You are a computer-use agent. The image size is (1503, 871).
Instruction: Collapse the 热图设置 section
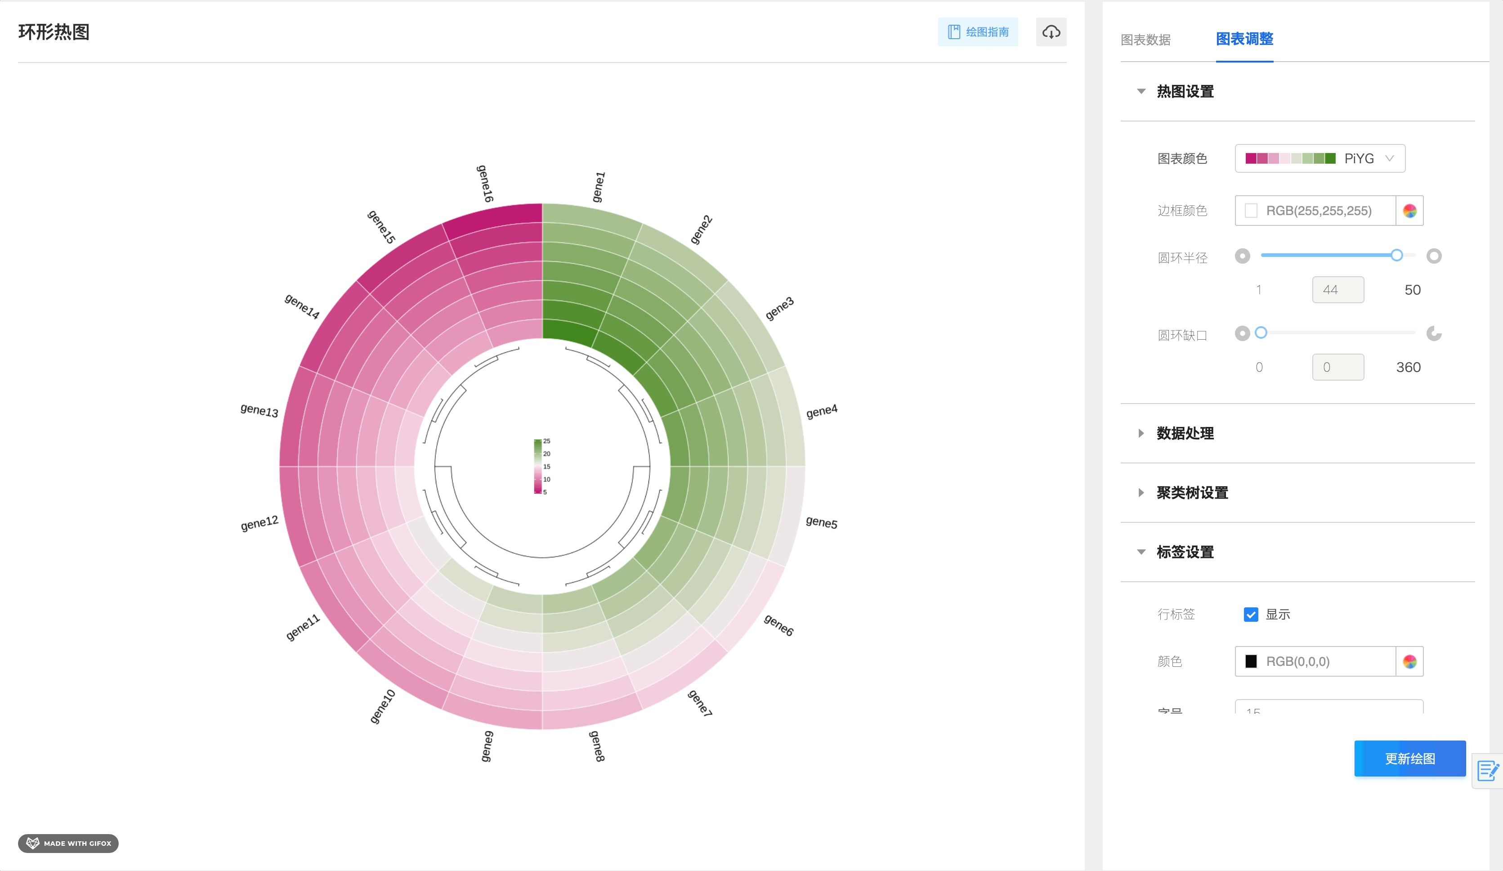click(1185, 91)
